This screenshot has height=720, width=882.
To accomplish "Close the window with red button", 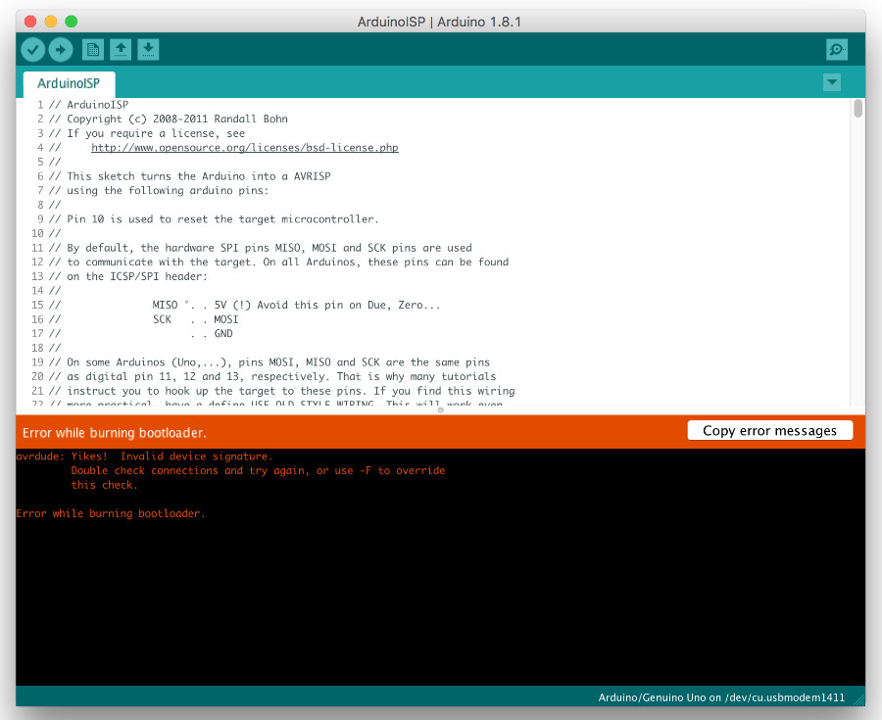I will (x=30, y=22).
